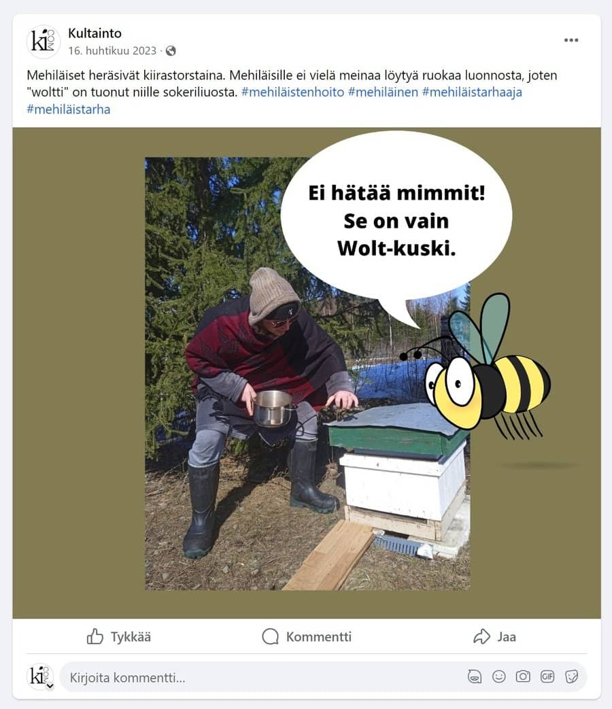Open the beekeeper post image
This screenshot has height=709, width=612.
[307, 373]
